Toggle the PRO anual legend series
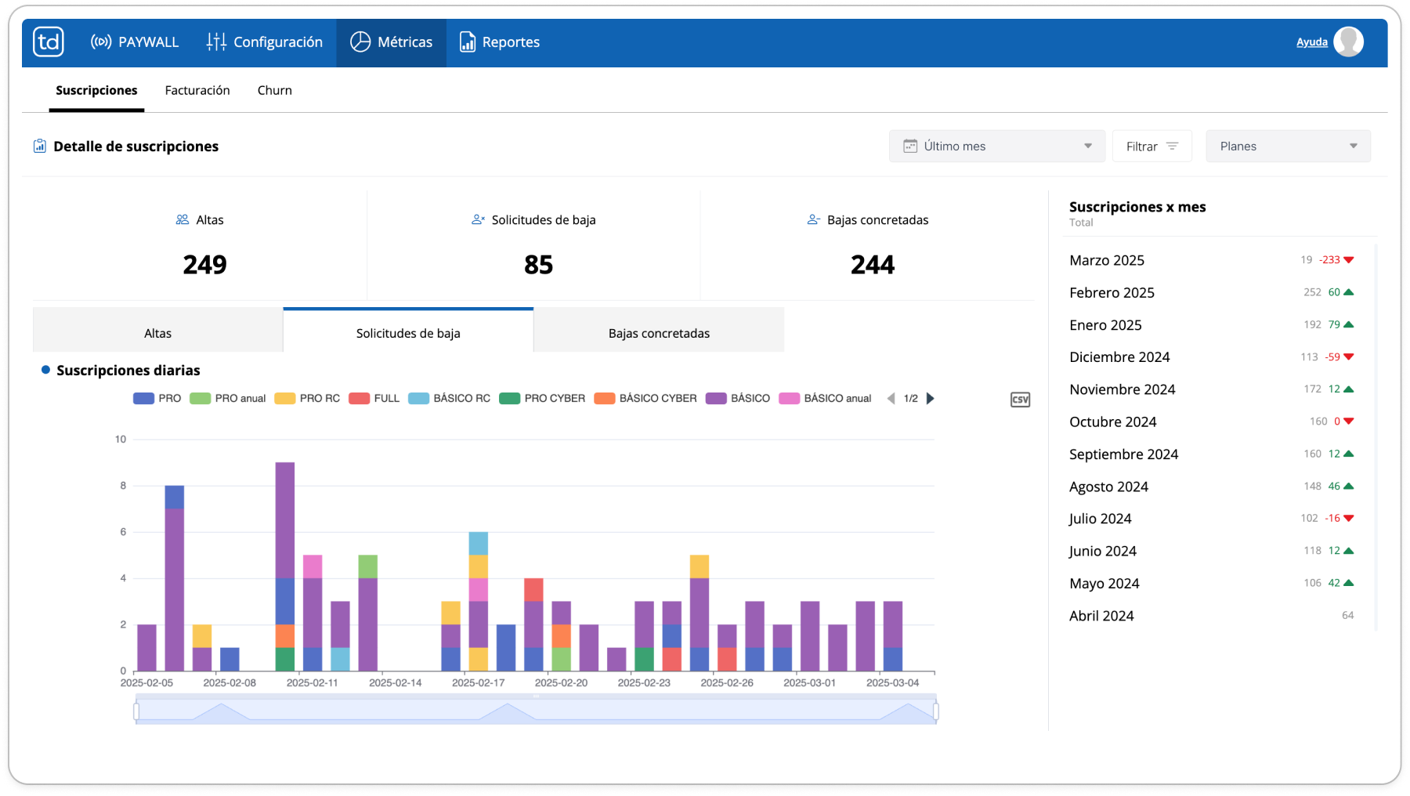Screen dimensions: 1410x796 (228, 399)
